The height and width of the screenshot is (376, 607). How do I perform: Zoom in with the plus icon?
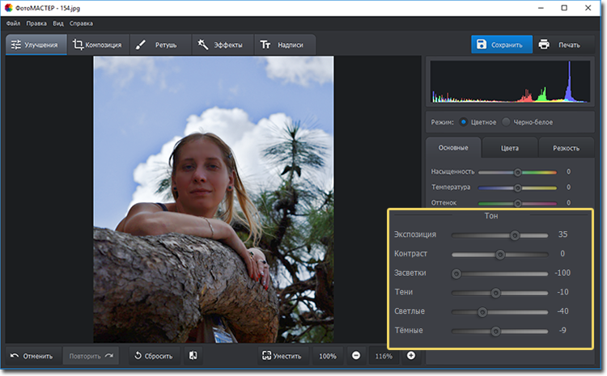pyautogui.click(x=411, y=356)
